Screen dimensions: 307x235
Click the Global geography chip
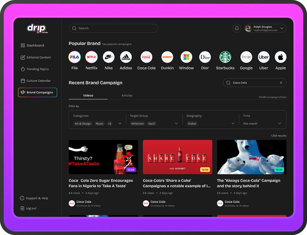click(192, 124)
